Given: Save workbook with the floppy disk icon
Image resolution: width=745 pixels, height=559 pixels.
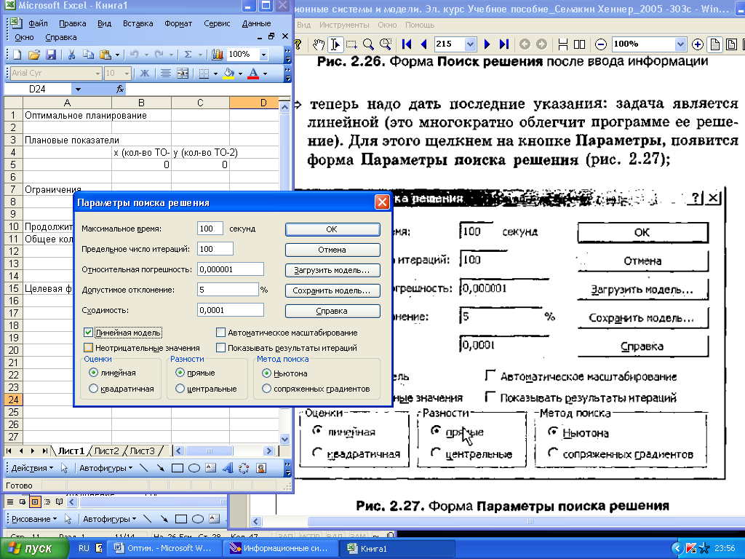Looking at the screenshot, I should click(x=51, y=55).
